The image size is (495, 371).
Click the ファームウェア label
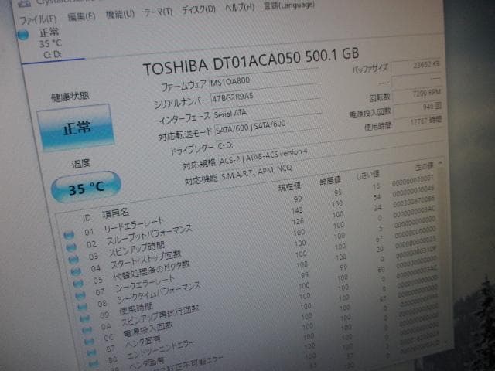click(x=184, y=85)
